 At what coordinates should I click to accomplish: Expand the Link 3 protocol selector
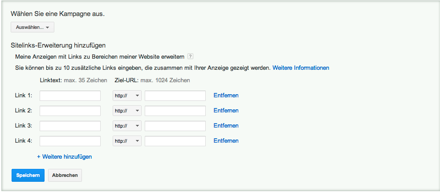127,126
